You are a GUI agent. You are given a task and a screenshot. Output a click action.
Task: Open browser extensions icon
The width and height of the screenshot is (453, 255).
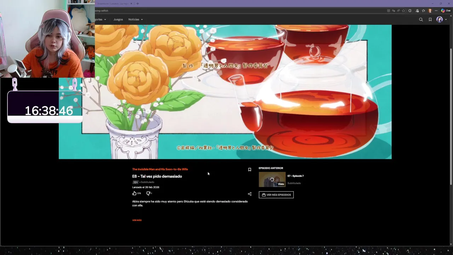point(410,11)
